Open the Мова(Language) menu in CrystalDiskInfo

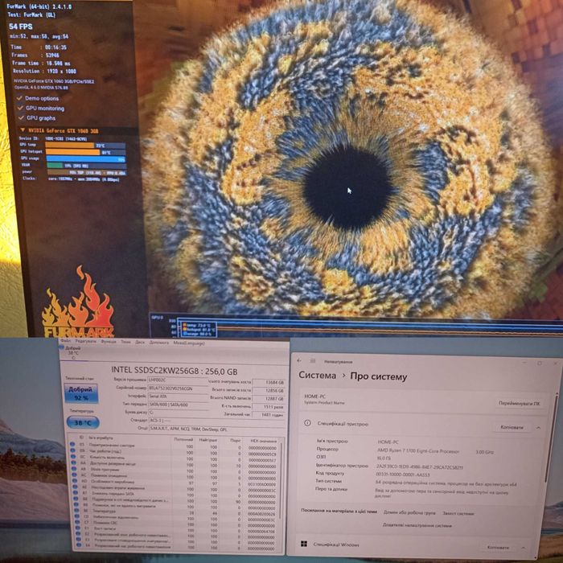coord(189,343)
